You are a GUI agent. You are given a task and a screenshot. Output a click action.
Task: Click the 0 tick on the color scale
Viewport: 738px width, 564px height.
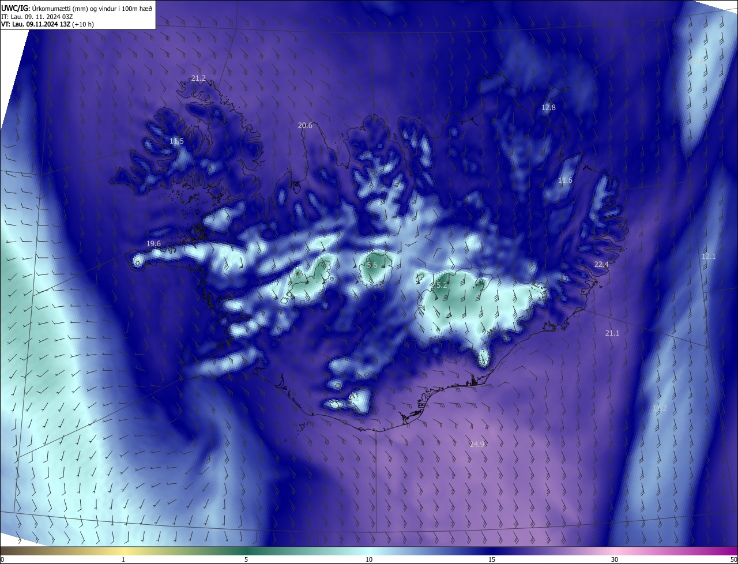pyautogui.click(x=2, y=559)
